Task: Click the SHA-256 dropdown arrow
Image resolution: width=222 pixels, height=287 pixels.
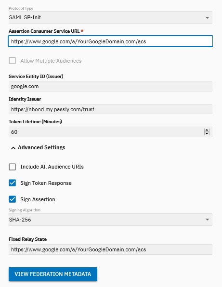Action: pos(207,220)
